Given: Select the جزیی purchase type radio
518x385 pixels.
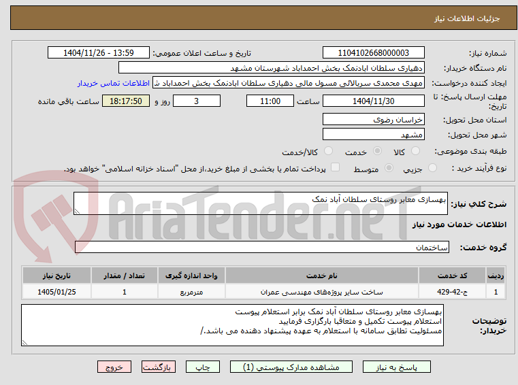Looking at the screenshot, I should tap(432, 168).
